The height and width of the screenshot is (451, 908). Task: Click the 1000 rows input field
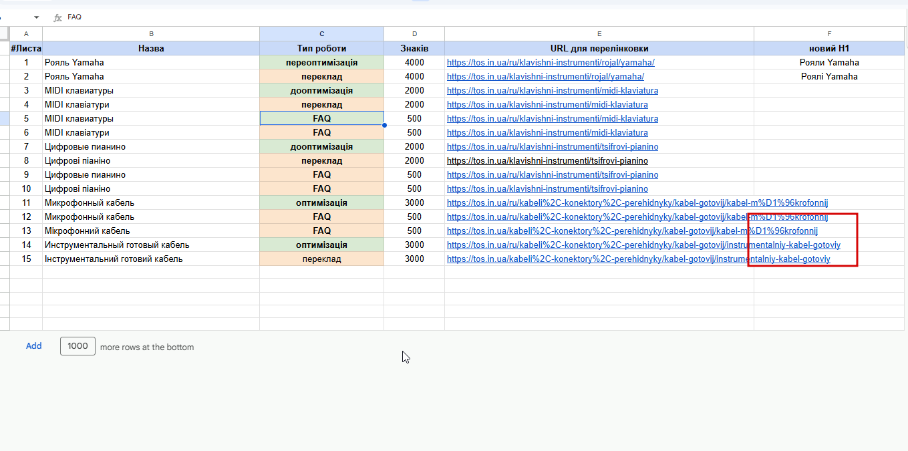coord(78,346)
